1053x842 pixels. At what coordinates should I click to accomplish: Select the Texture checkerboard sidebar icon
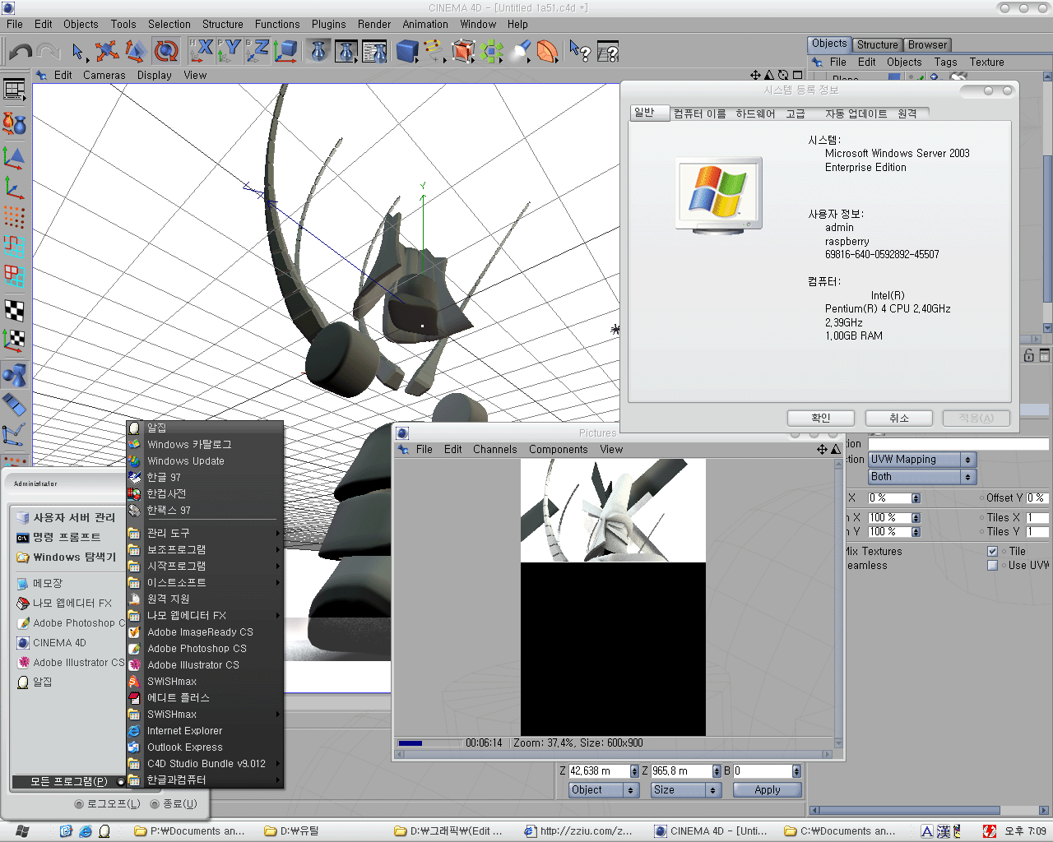pyautogui.click(x=14, y=310)
